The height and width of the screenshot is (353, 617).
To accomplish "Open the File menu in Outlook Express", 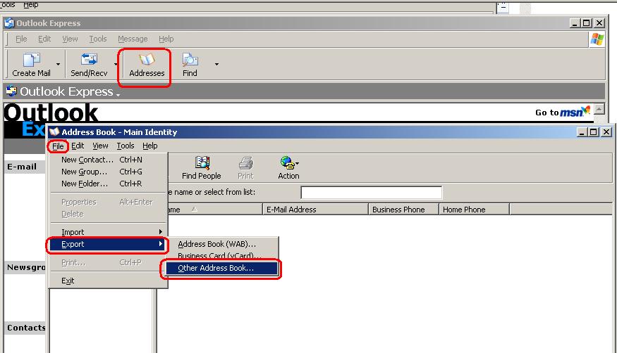I will point(21,39).
